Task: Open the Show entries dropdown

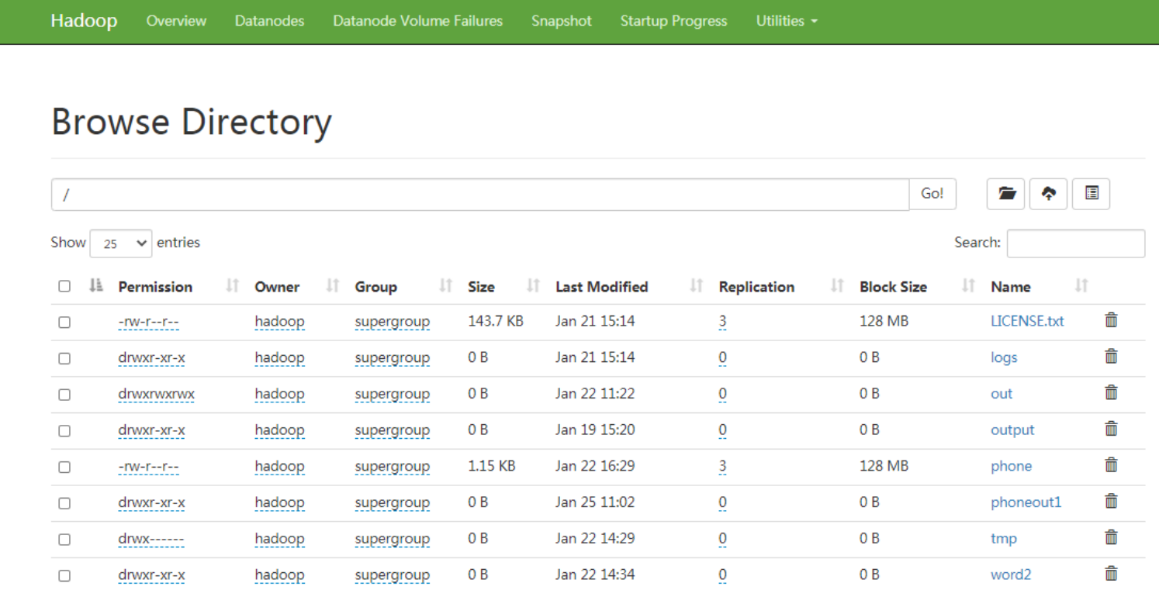Action: click(x=120, y=243)
